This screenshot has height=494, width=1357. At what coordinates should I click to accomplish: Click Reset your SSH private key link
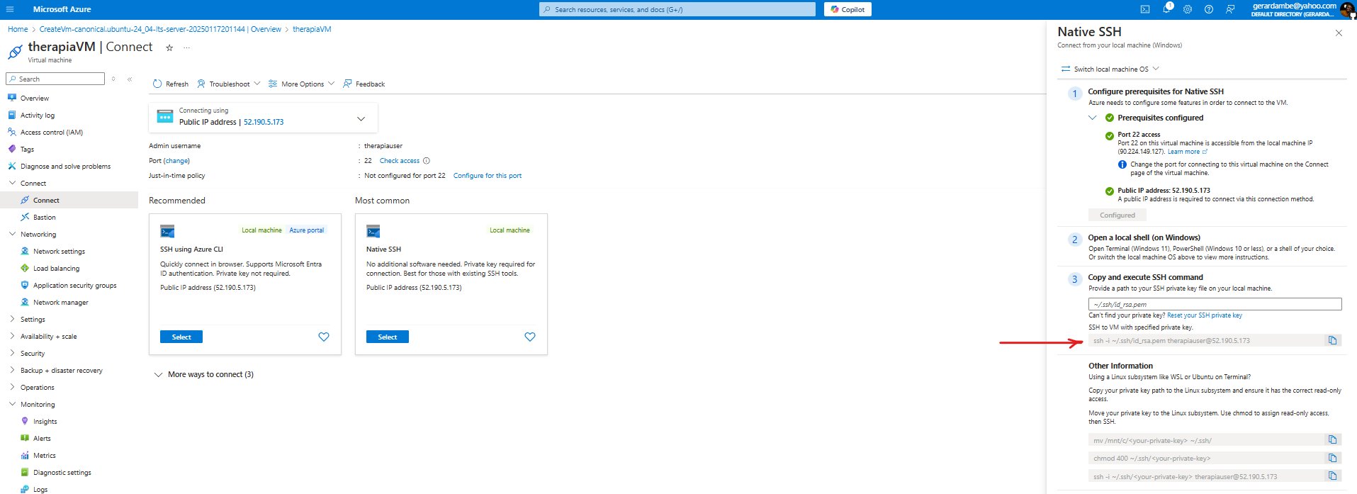[x=1205, y=315]
